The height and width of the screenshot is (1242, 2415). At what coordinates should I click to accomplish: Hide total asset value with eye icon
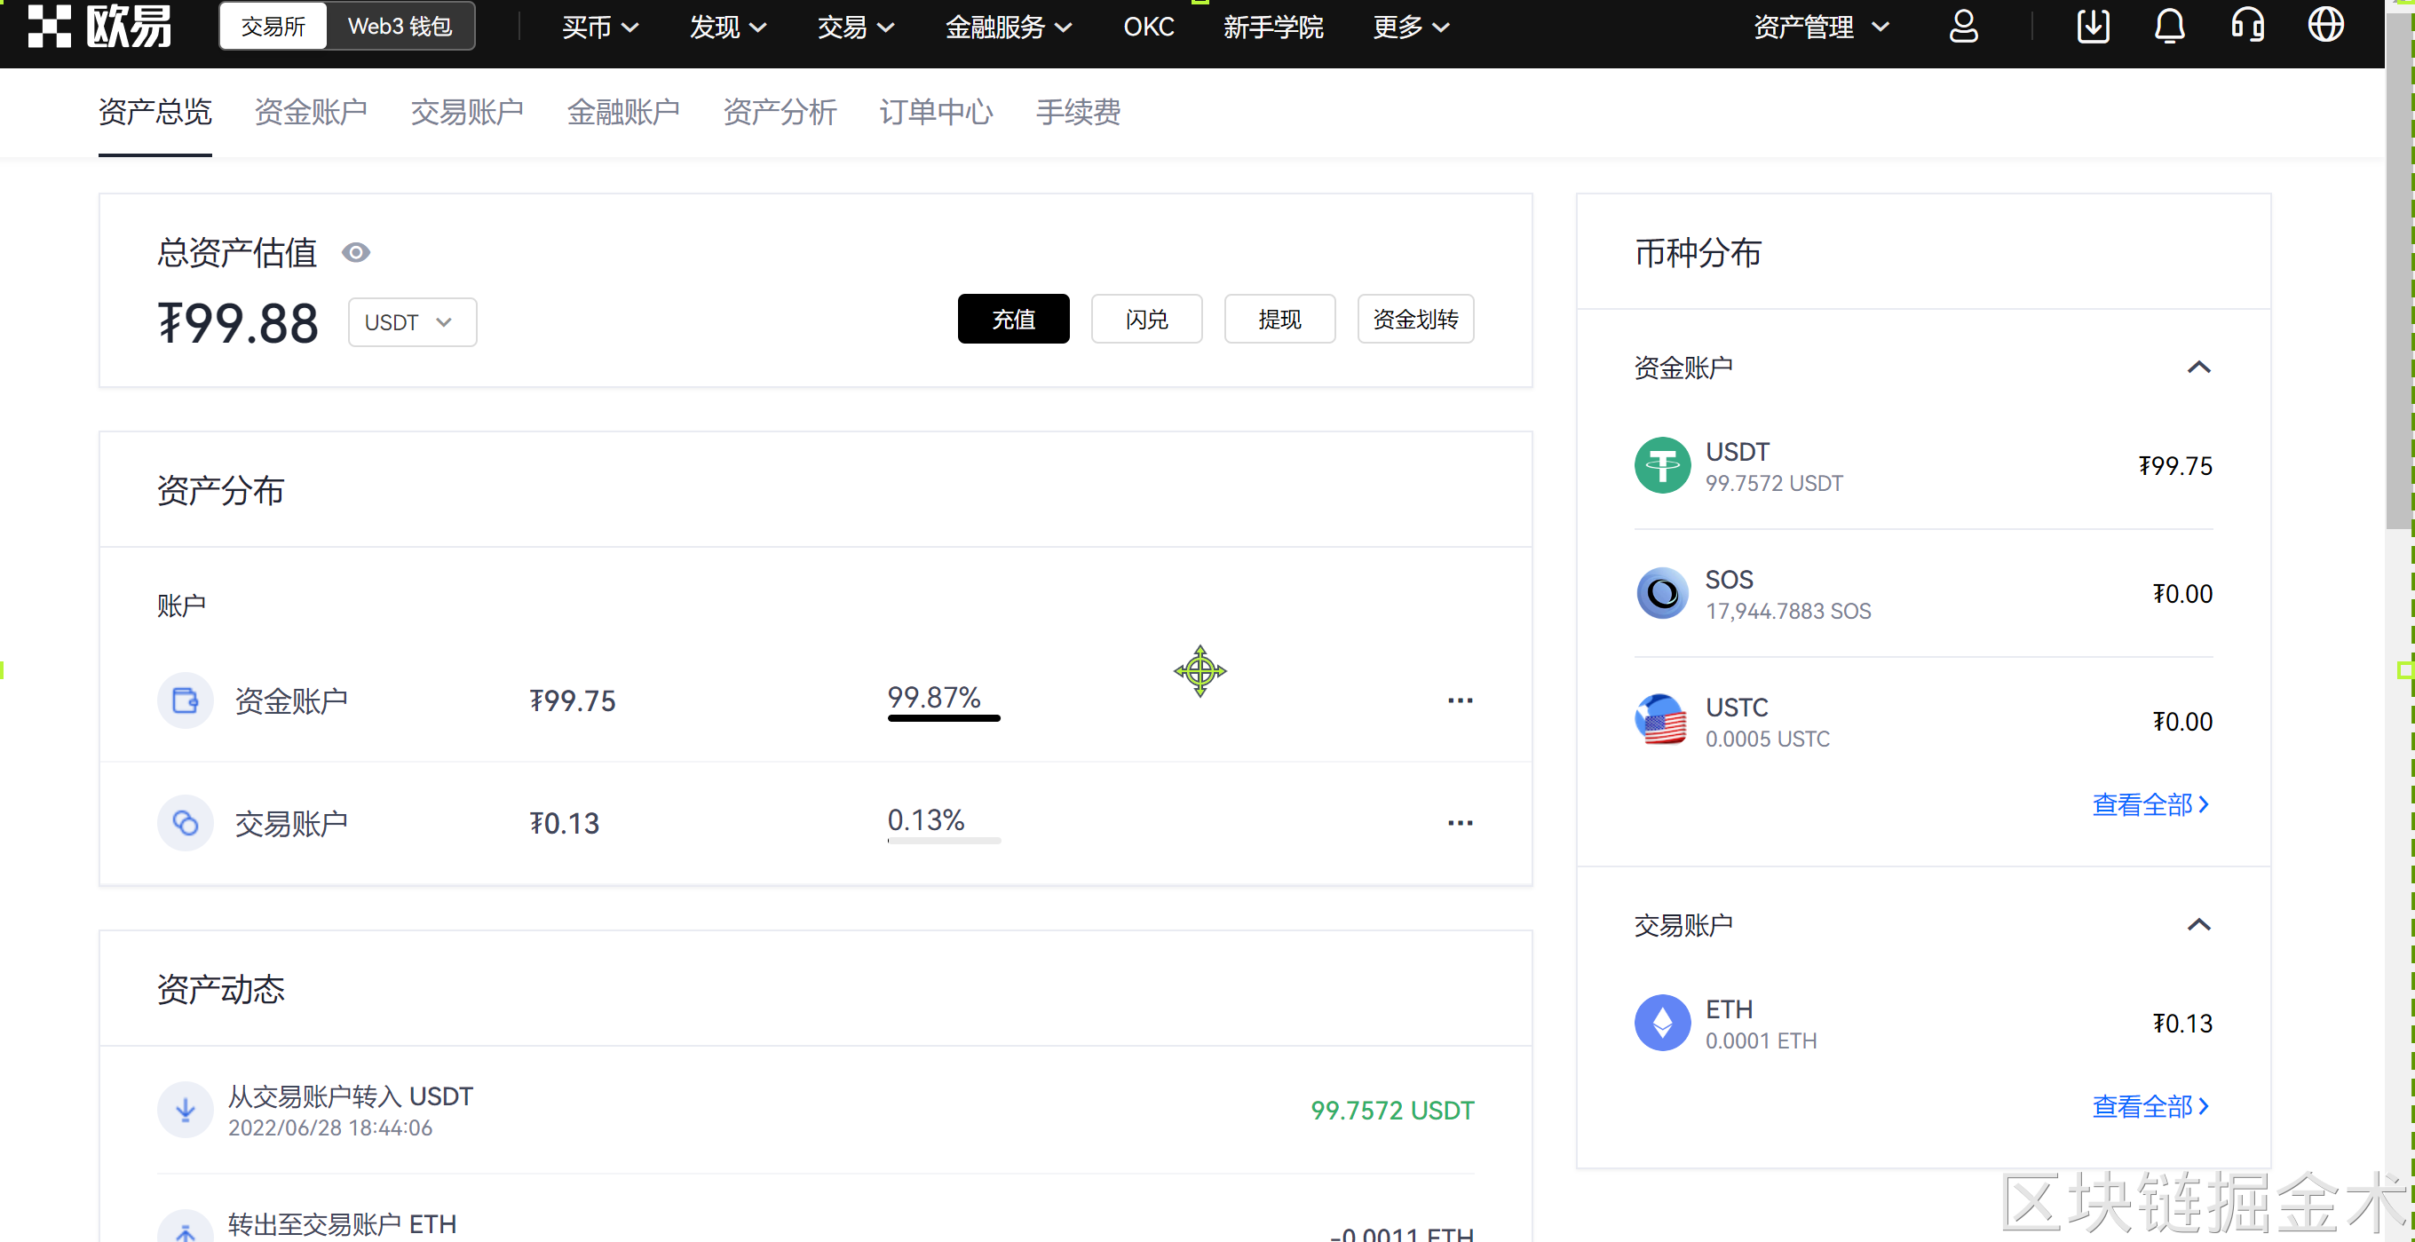pos(355,252)
